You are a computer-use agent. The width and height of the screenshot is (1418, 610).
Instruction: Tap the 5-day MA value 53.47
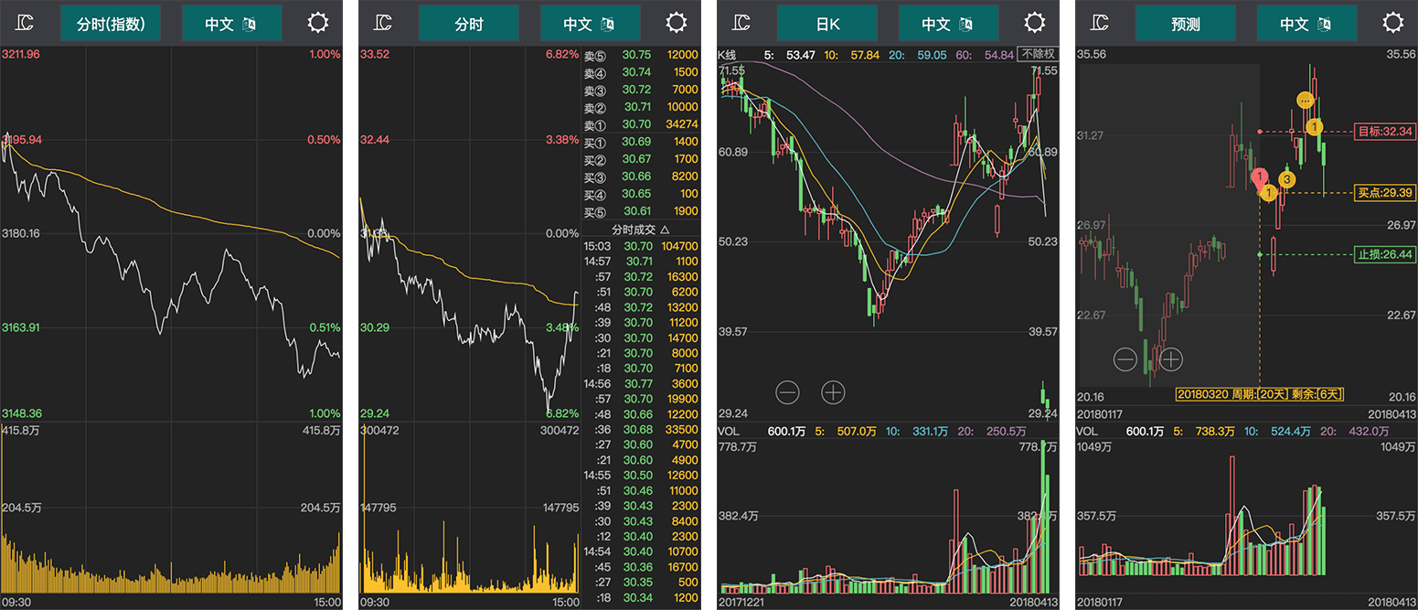[x=801, y=55]
